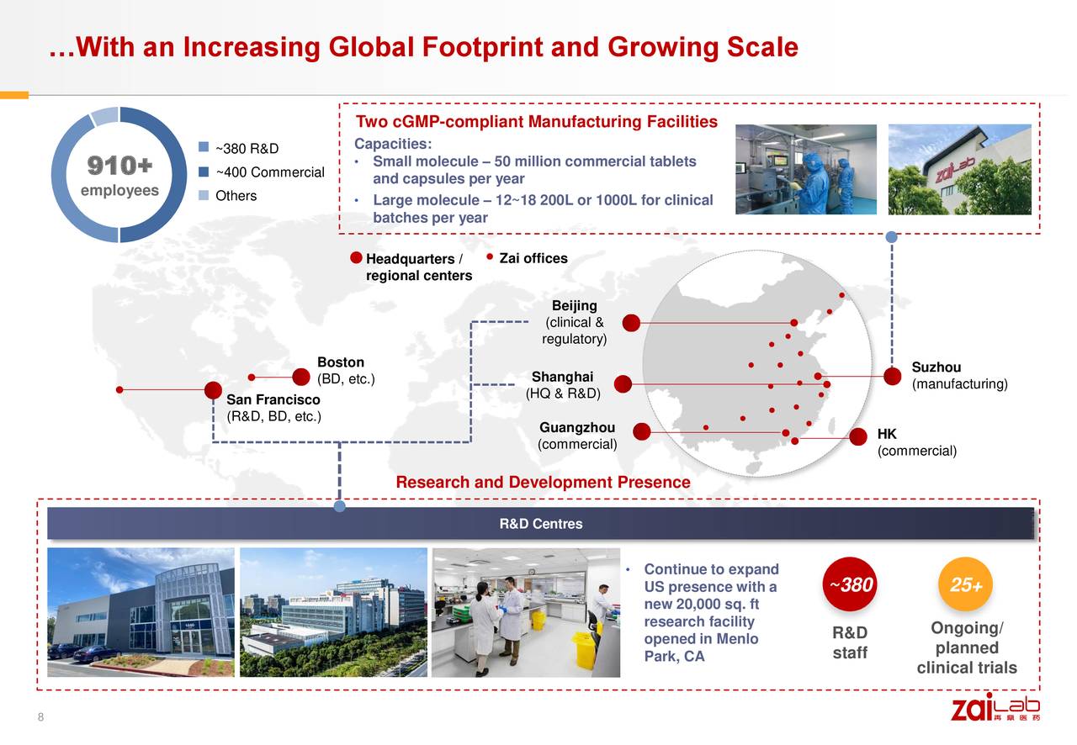Click the blue connector dot below manufacturing box

pos(892,237)
